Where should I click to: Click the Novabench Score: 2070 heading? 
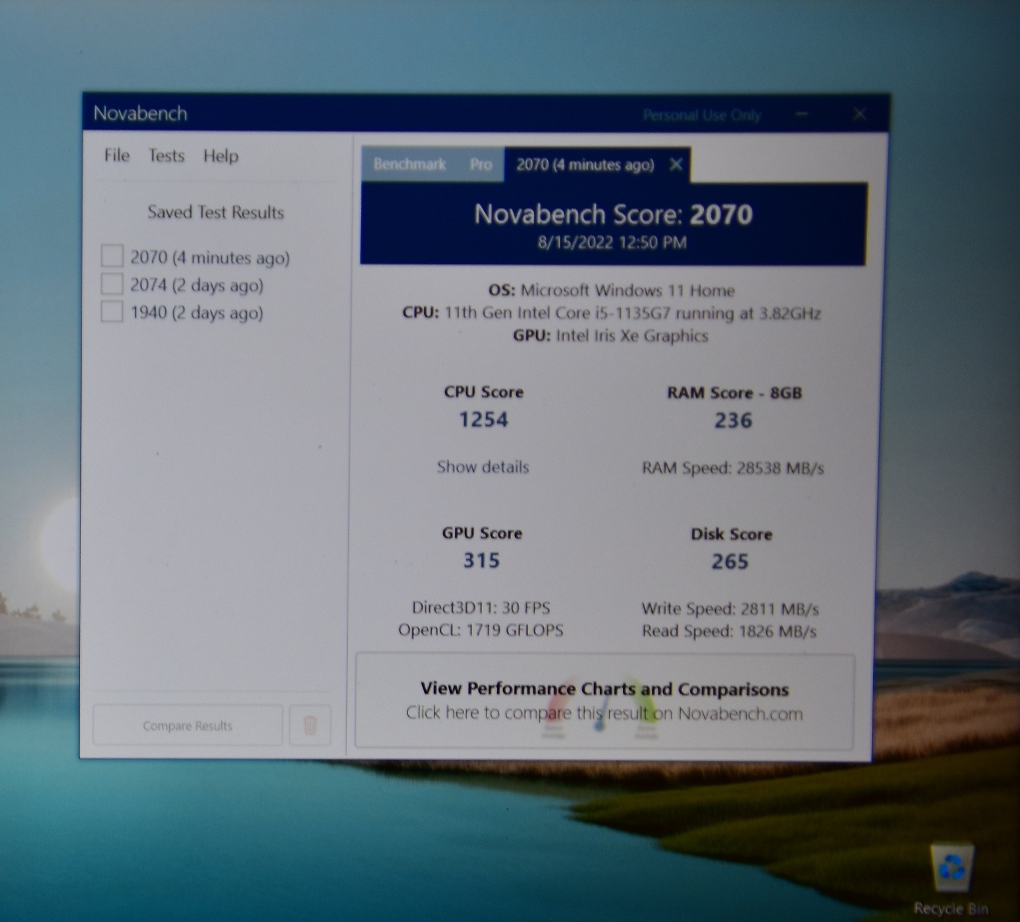tap(613, 215)
